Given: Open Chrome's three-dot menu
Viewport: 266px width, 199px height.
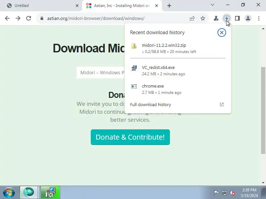Looking at the screenshot, I should 259,18.
